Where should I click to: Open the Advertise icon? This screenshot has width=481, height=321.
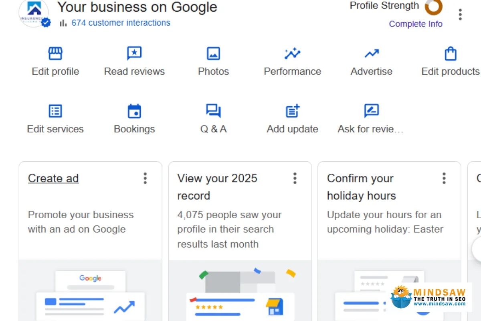(371, 53)
